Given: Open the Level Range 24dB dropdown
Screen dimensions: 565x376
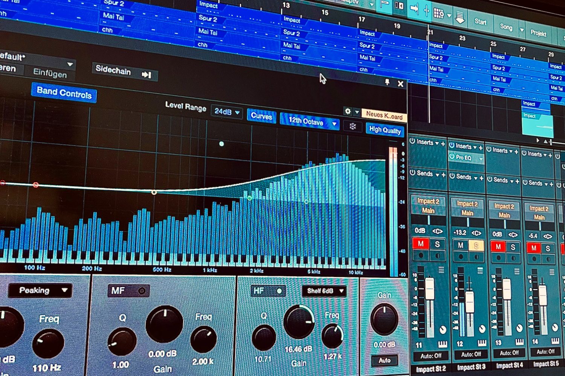Looking at the screenshot, I should coord(227,112).
